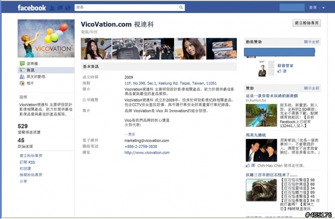Screen dimensions: 335x219
Task: Click founding year 2009 value
Action: pos(129,77)
